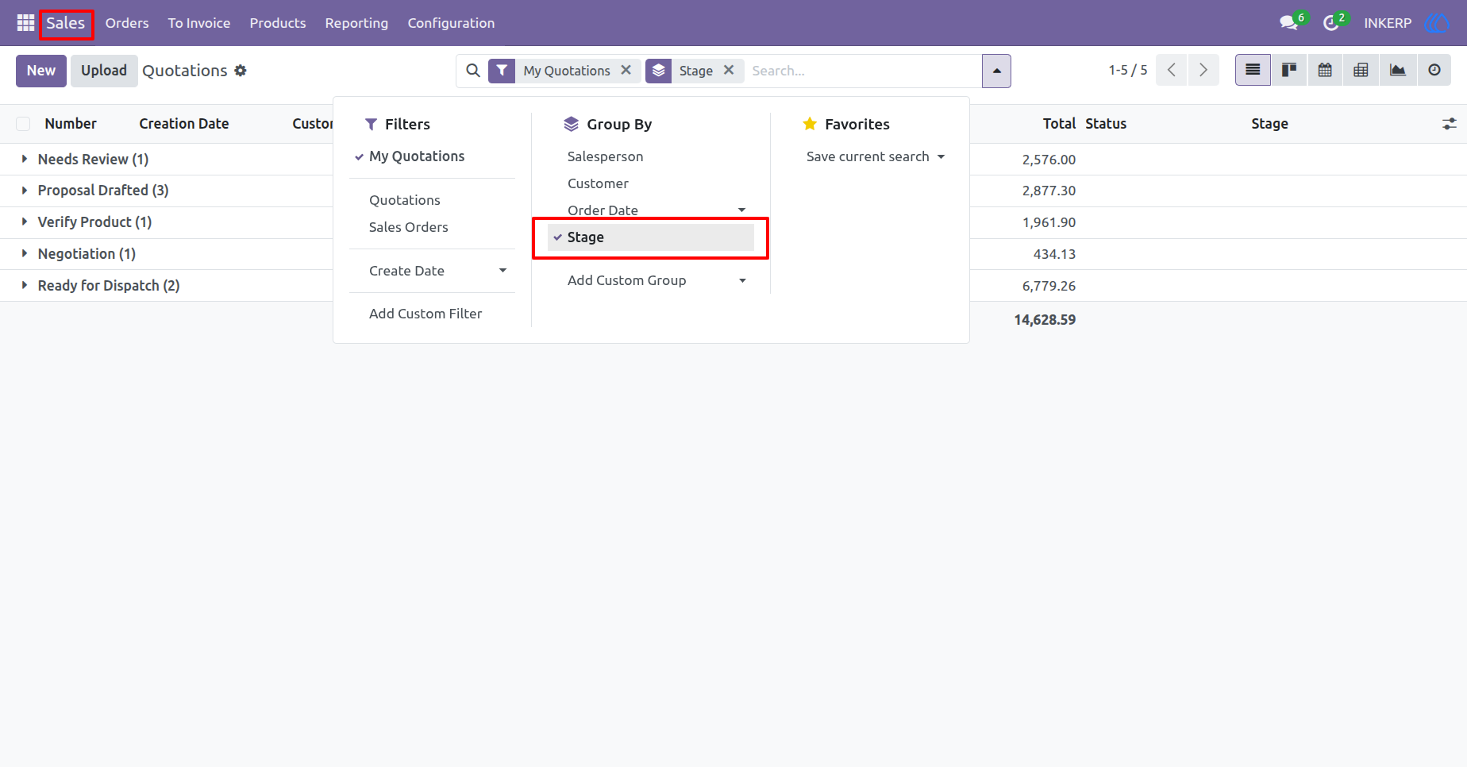Switch to kanban view
The width and height of the screenshot is (1467, 767).
coord(1289,70)
